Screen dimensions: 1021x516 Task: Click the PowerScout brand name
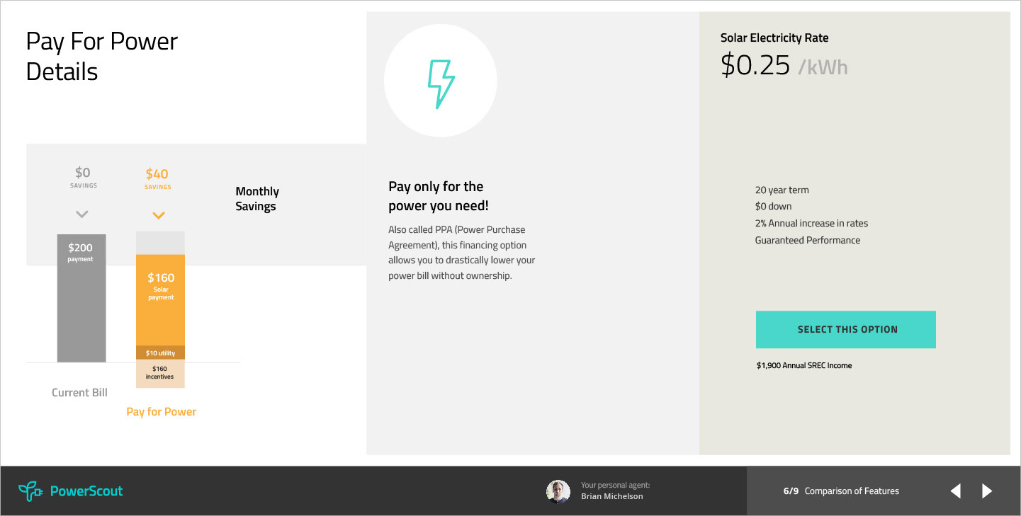coord(86,491)
